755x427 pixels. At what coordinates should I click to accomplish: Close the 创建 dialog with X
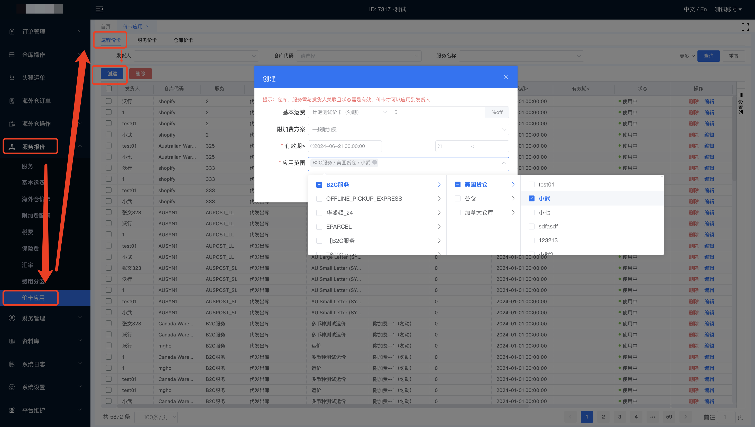click(506, 77)
